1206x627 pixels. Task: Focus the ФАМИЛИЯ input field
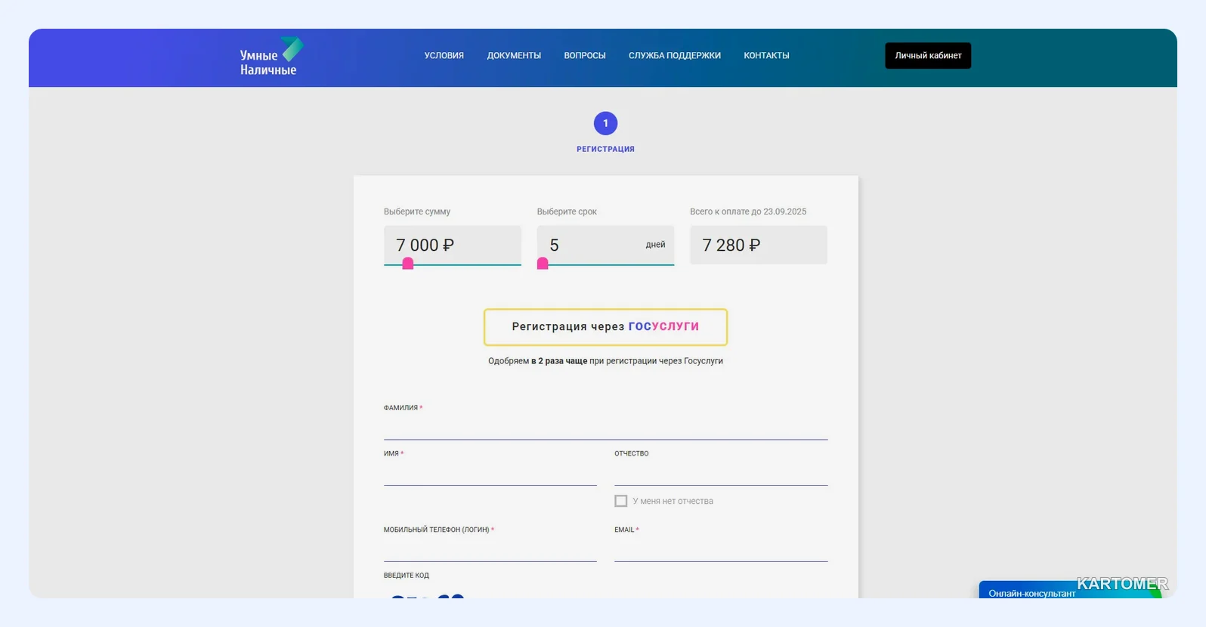click(x=605, y=428)
